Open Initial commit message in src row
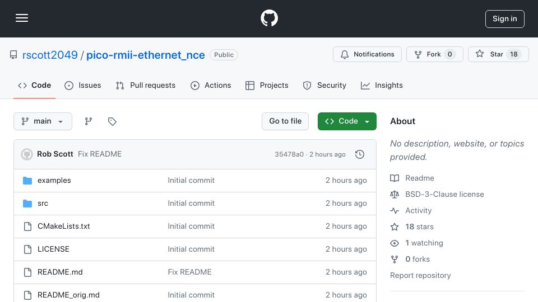 (x=191, y=204)
